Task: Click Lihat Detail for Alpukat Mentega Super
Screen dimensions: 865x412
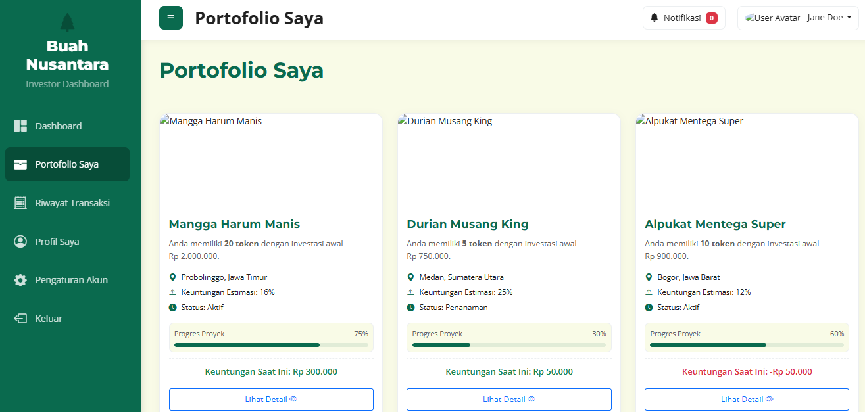Action: pos(747,400)
